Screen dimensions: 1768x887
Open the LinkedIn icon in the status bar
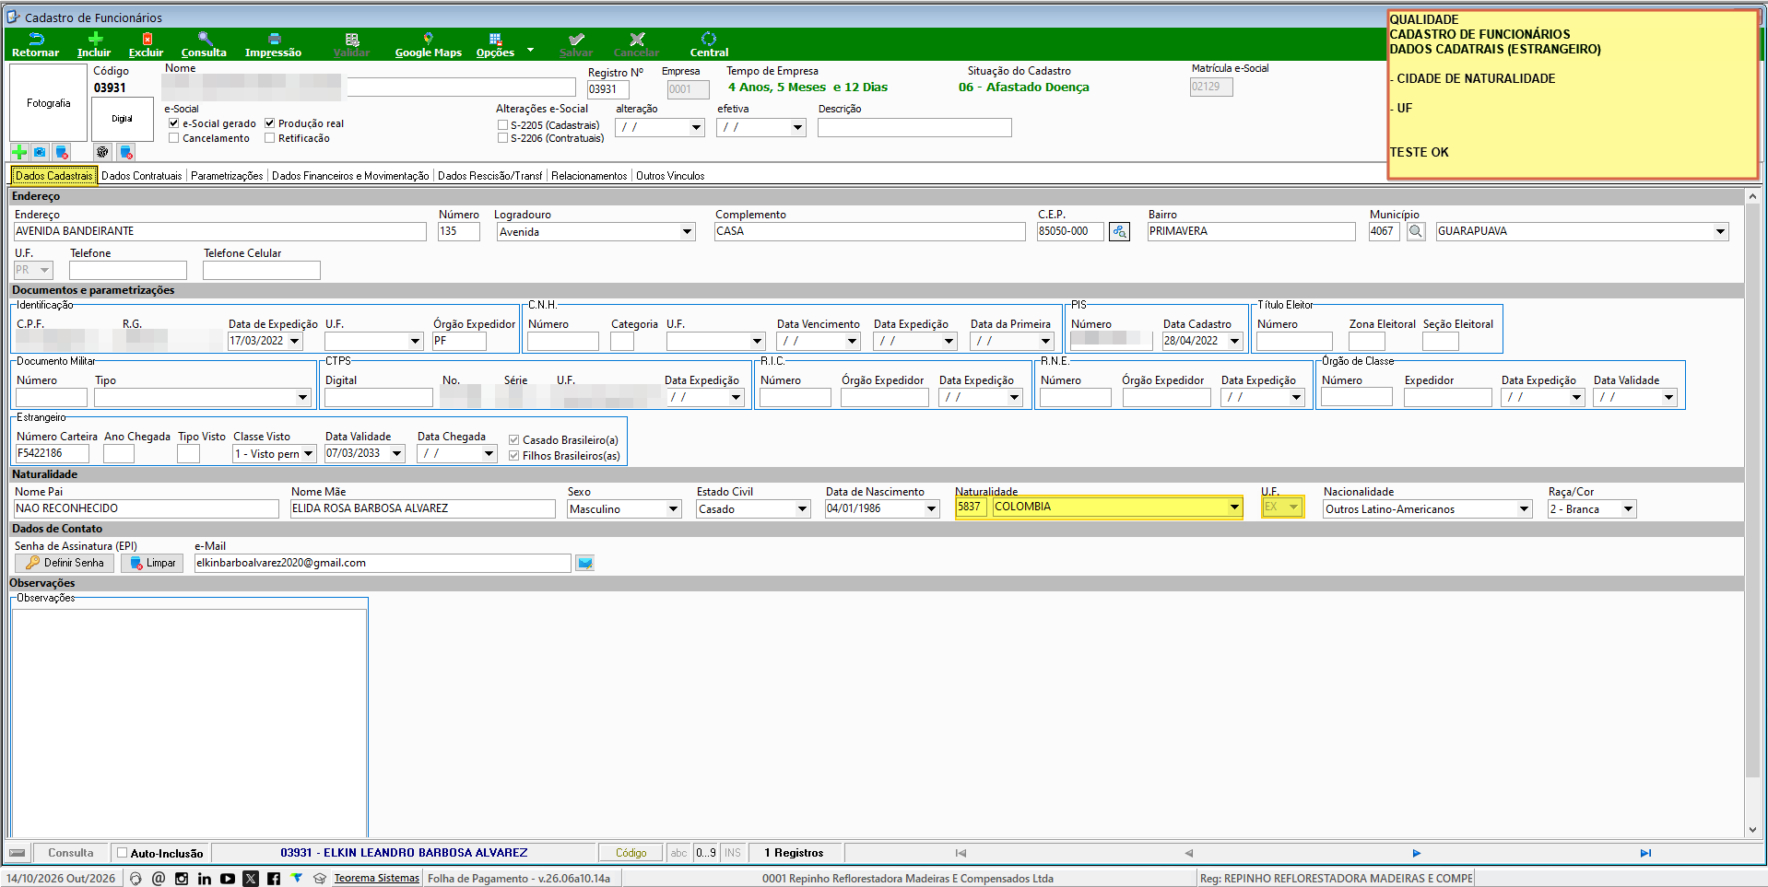(x=205, y=879)
